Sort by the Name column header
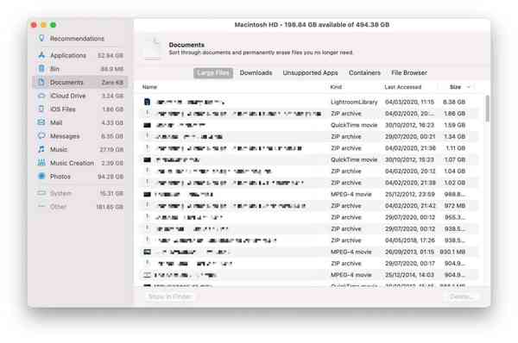518x343 pixels. click(x=149, y=87)
